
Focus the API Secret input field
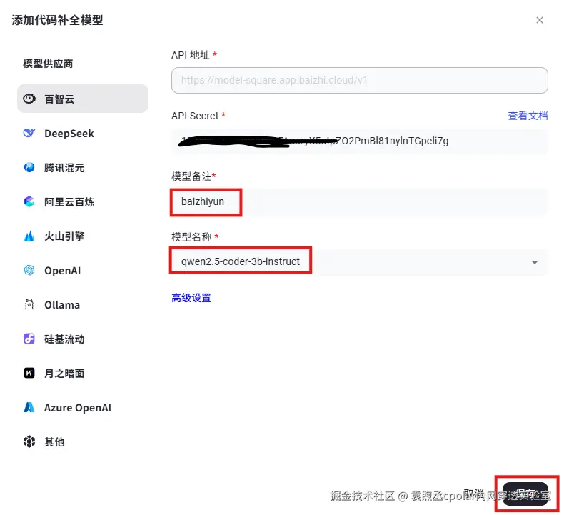pyautogui.click(x=360, y=141)
